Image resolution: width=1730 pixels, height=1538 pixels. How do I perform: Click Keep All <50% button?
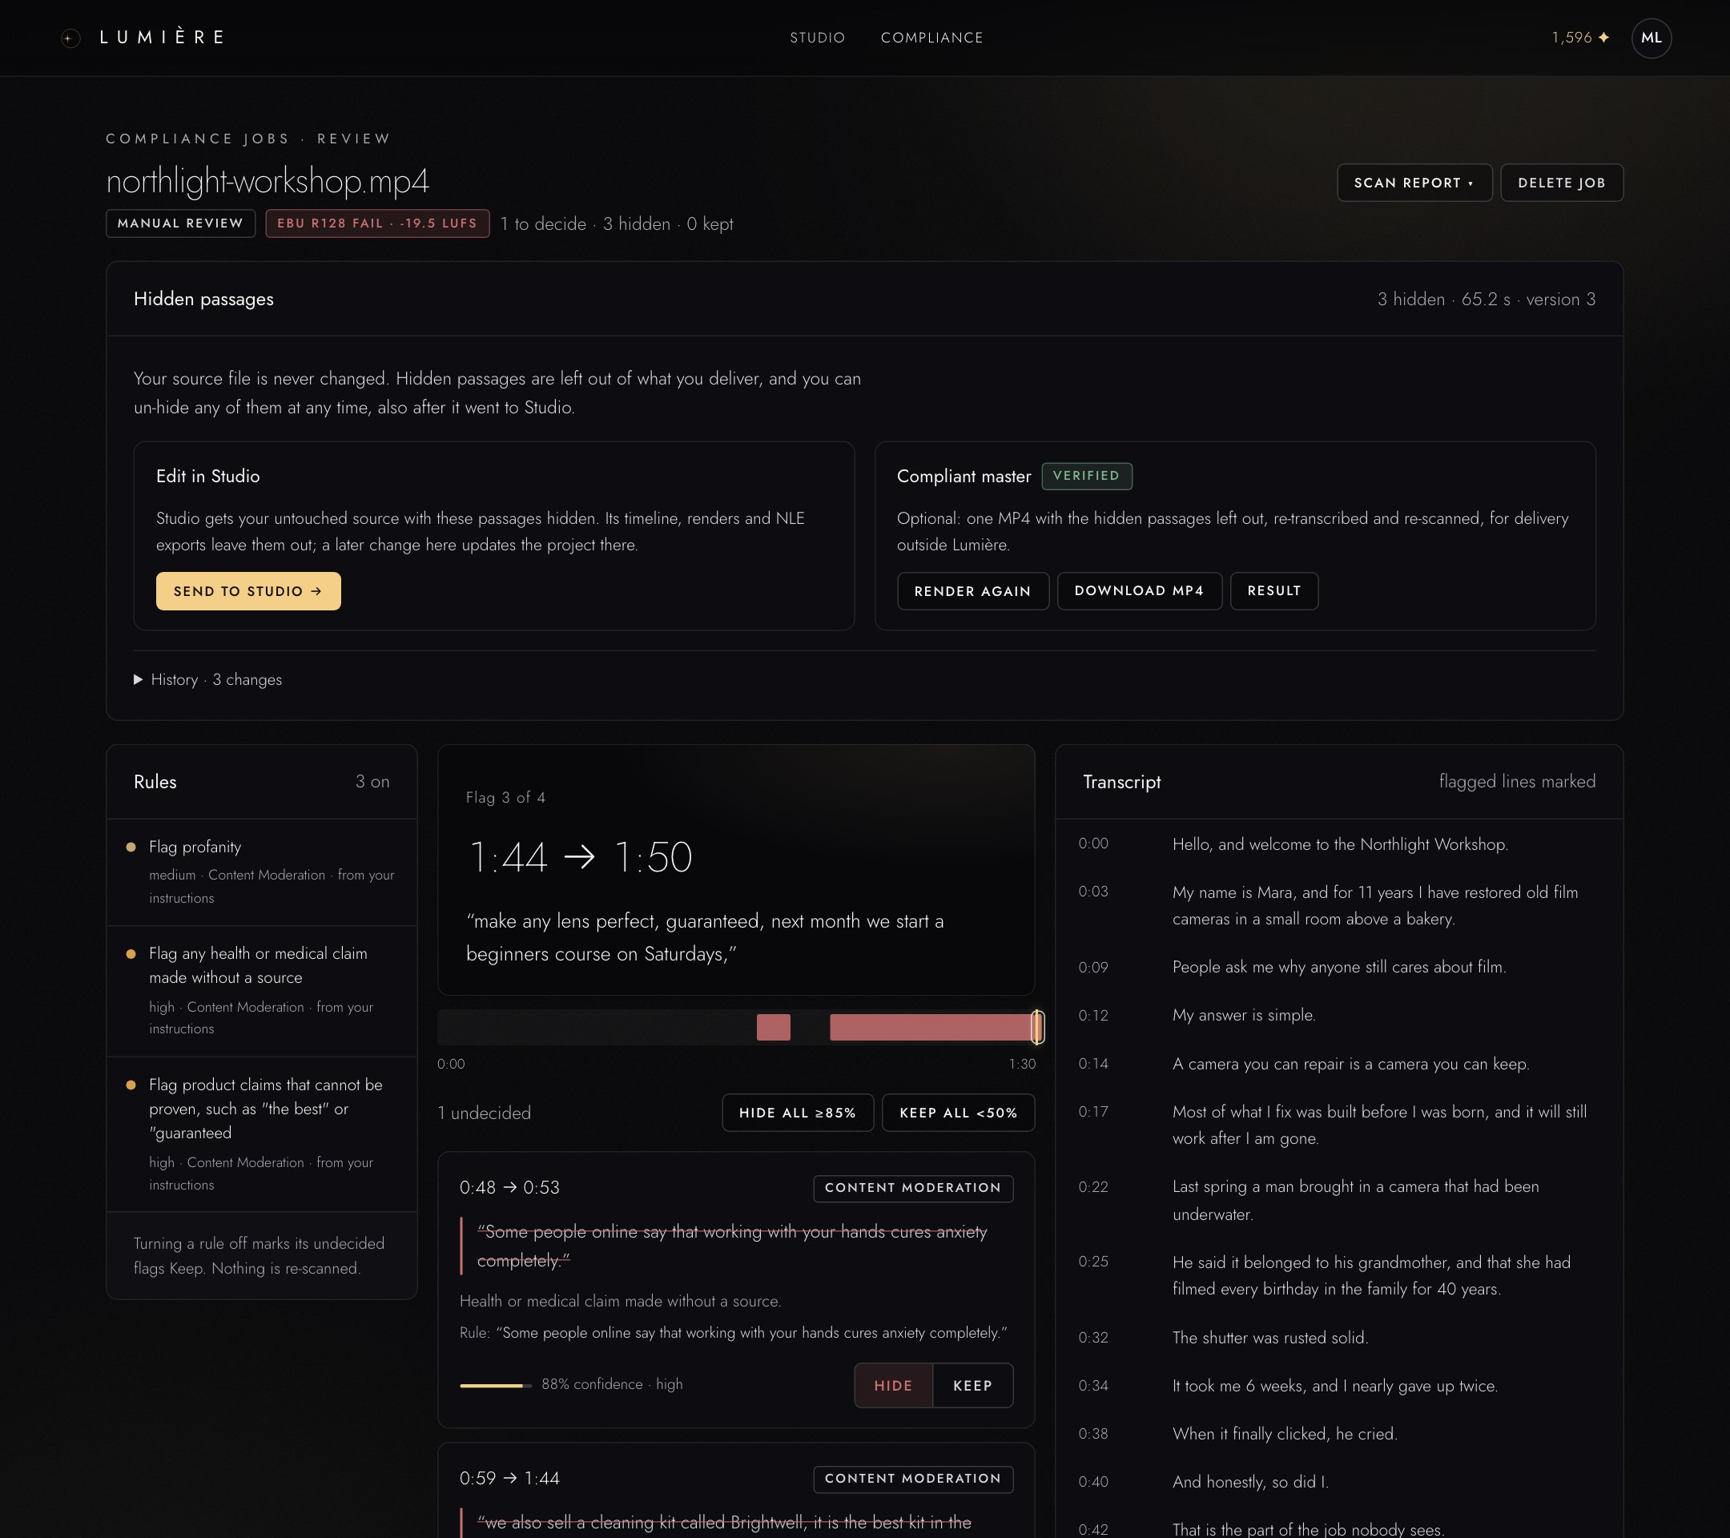pos(958,1112)
